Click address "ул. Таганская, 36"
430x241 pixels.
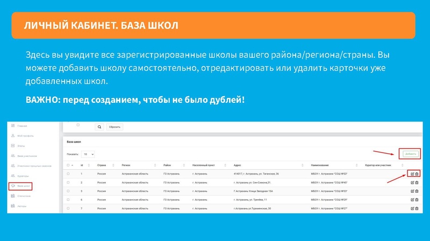pos(268,174)
